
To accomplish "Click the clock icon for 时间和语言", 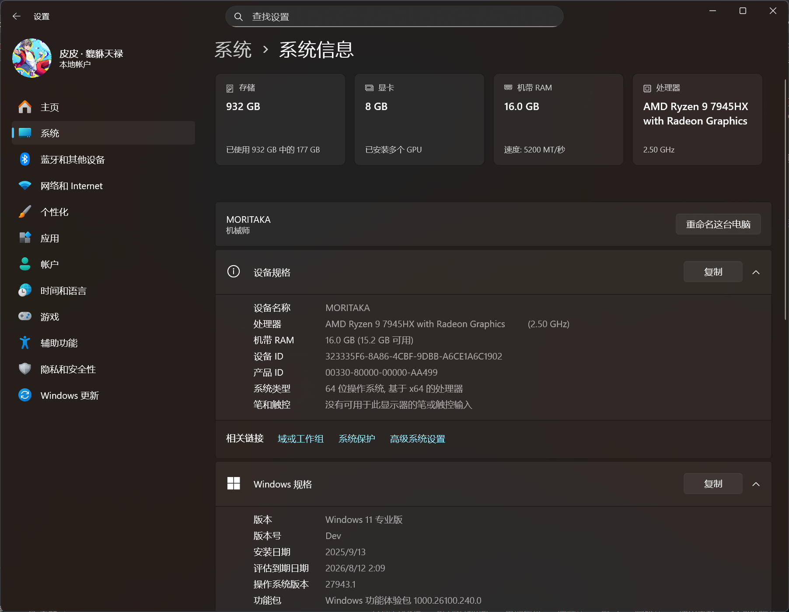I will (x=25, y=290).
